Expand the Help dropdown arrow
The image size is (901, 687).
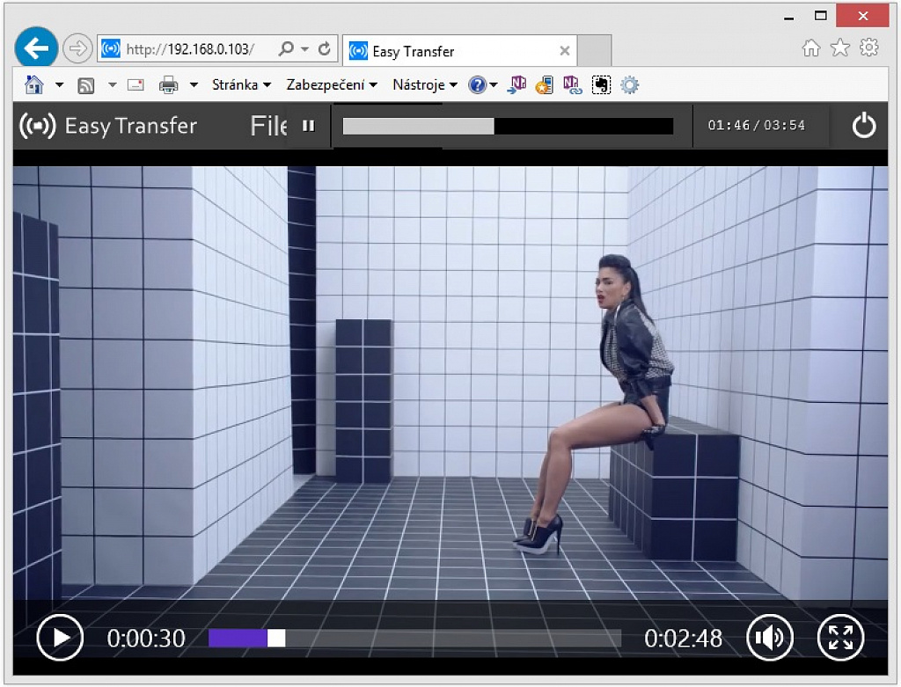(494, 85)
